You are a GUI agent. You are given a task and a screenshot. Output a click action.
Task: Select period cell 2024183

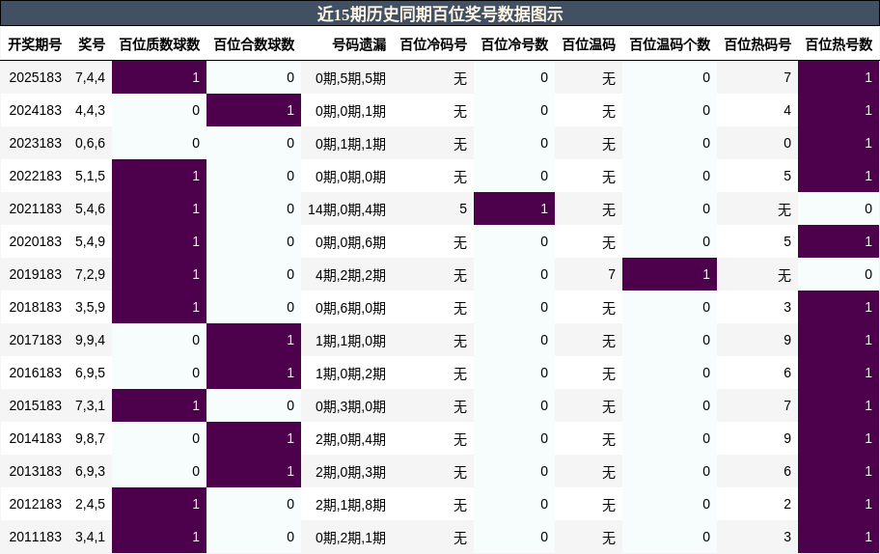(36, 110)
